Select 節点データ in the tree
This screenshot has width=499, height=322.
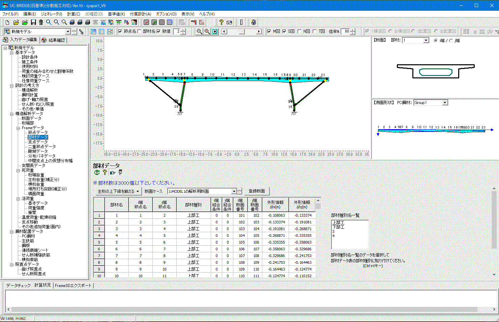pyautogui.click(x=38, y=133)
